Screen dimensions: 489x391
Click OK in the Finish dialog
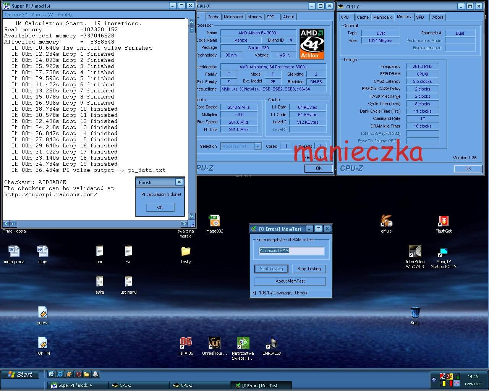160,207
